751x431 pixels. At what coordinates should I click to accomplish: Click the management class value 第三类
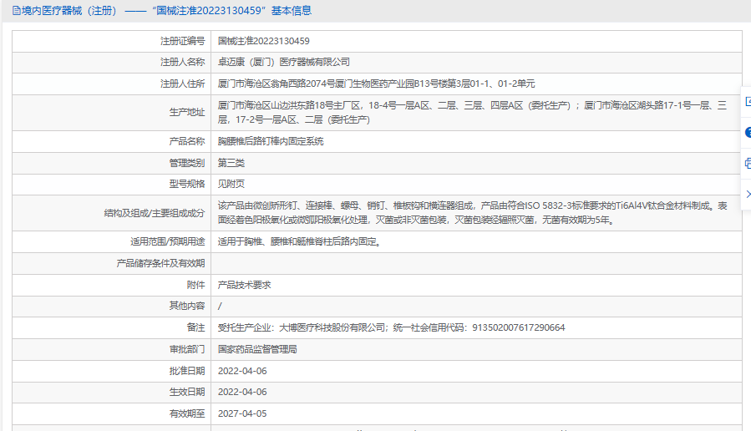coord(231,163)
